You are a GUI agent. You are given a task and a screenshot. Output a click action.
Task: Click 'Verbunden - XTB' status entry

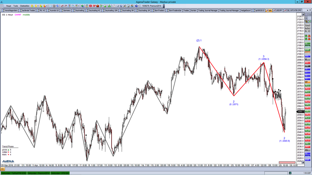coord(60,173)
